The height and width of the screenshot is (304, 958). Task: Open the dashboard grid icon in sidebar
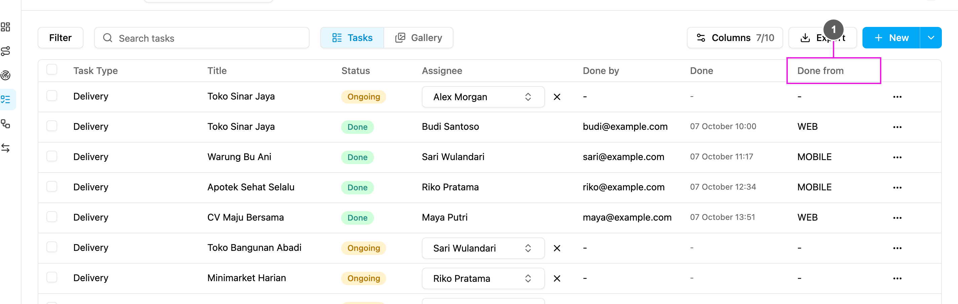pos(6,27)
